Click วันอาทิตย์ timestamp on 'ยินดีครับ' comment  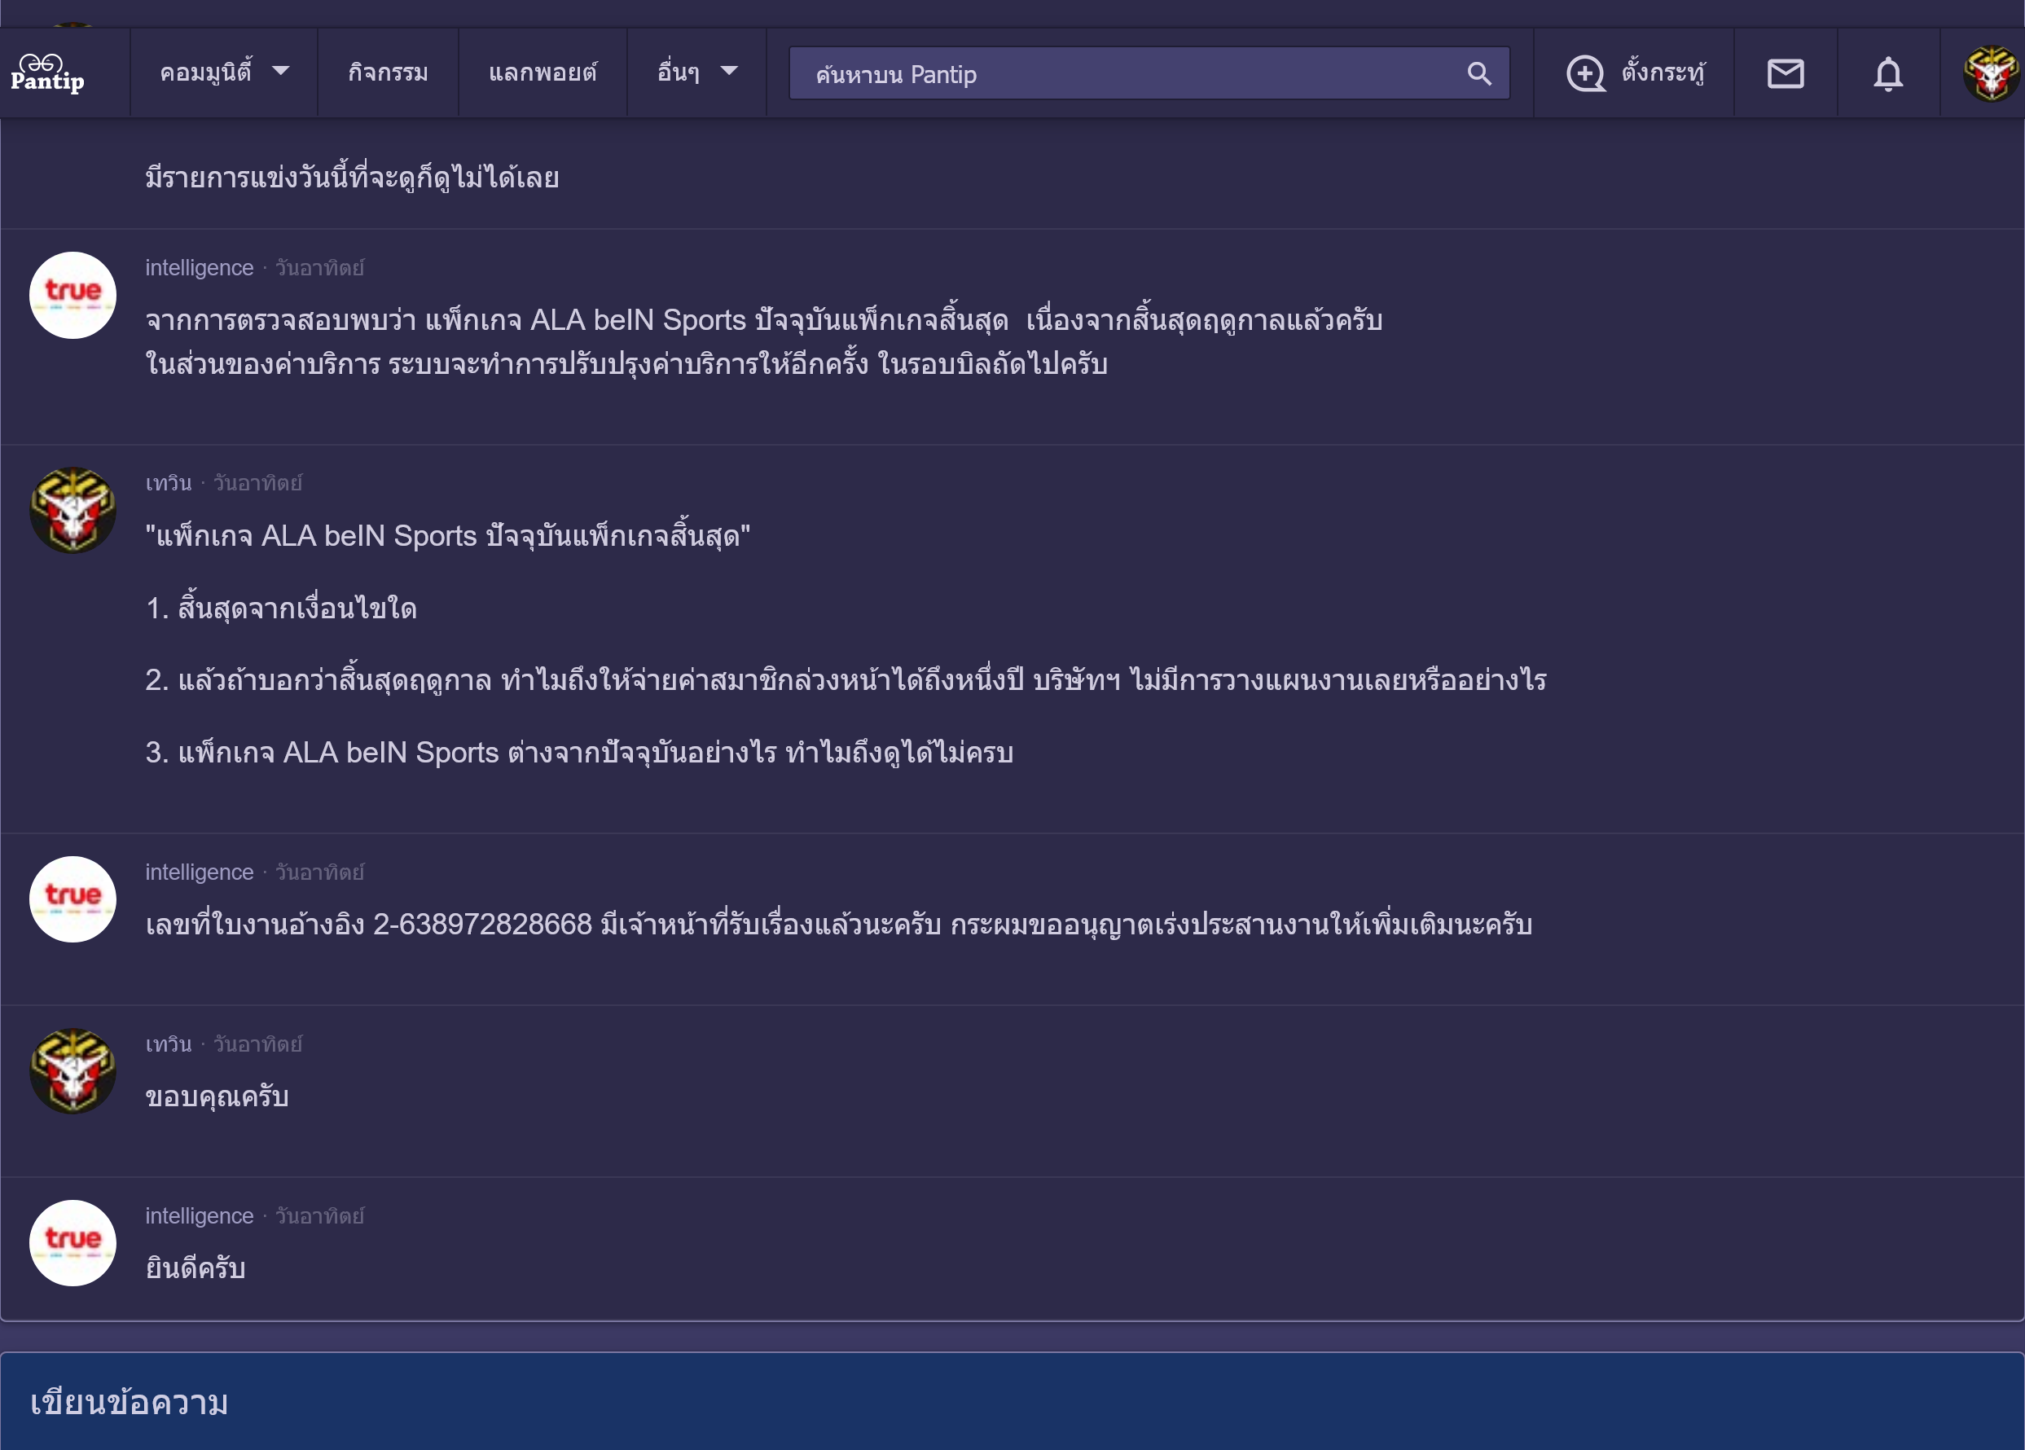(319, 1216)
